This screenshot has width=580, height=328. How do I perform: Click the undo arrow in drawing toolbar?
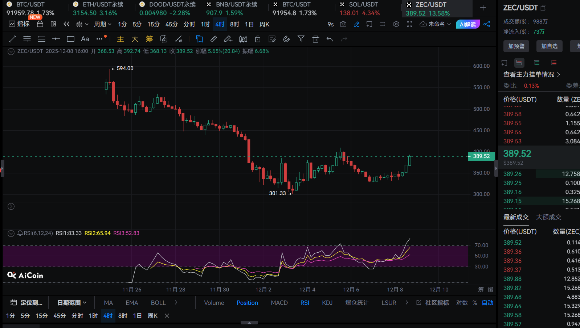pyautogui.click(x=330, y=39)
